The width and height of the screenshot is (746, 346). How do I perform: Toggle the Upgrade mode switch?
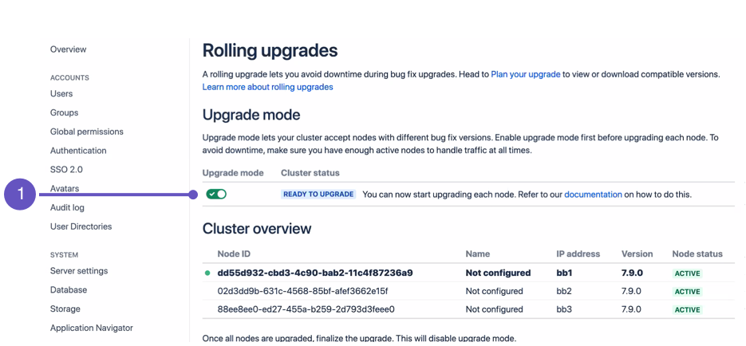tap(216, 194)
